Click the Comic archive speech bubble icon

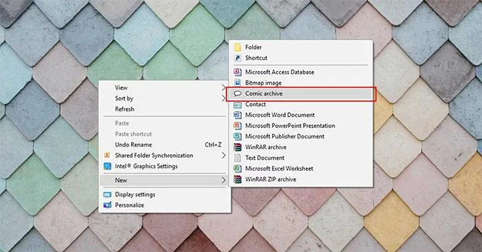238,94
